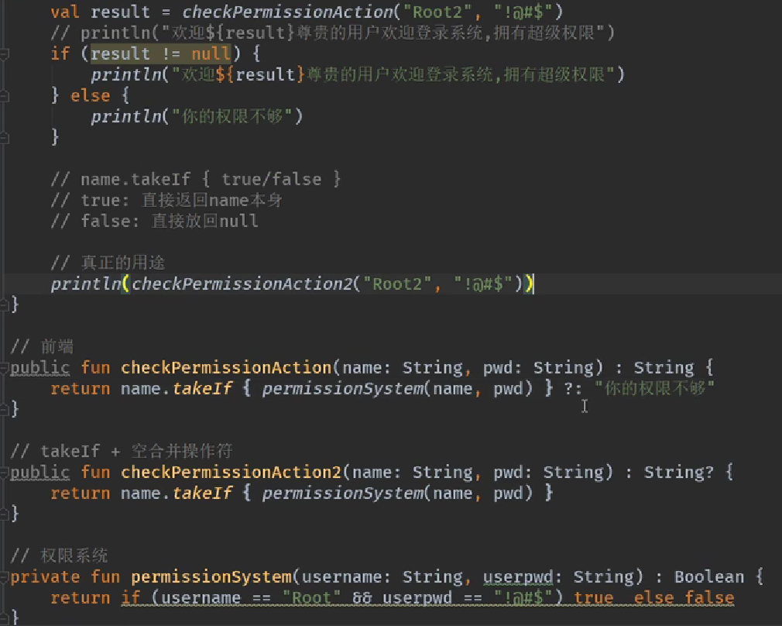Click the comment '// 权限系统'
This screenshot has width=782, height=626.
pyautogui.click(x=59, y=555)
